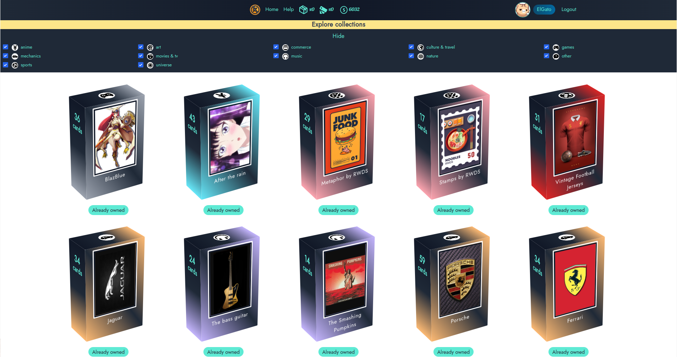677x357 pixels.
Task: Click the orange K site logo
Action: (255, 10)
